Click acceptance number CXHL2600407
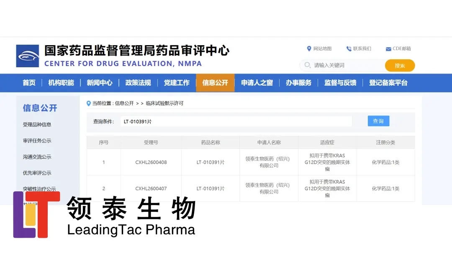Image resolution: width=452 pixels, height=254 pixels. (151, 189)
